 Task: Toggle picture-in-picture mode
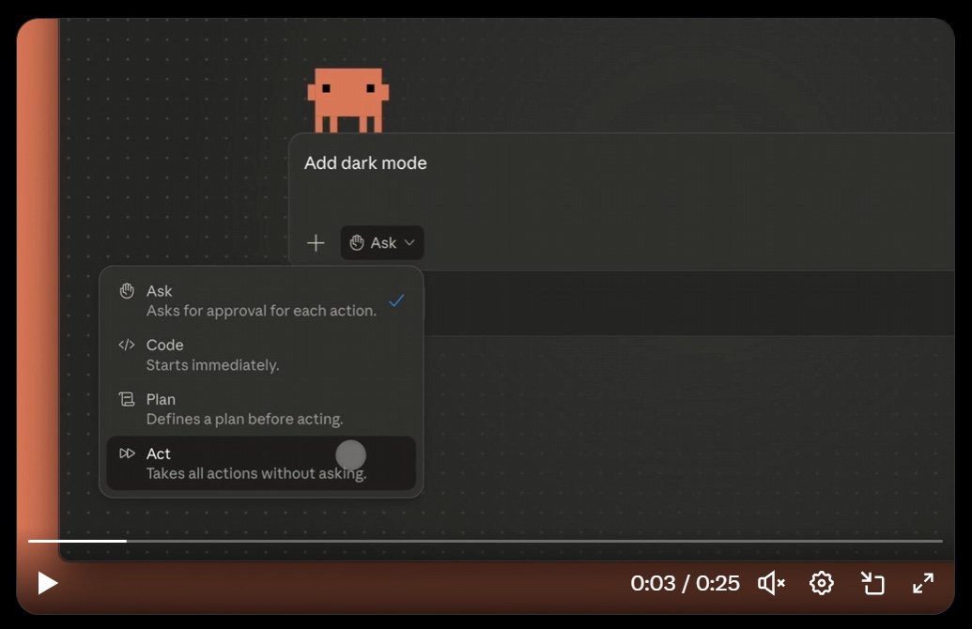pos(873,583)
